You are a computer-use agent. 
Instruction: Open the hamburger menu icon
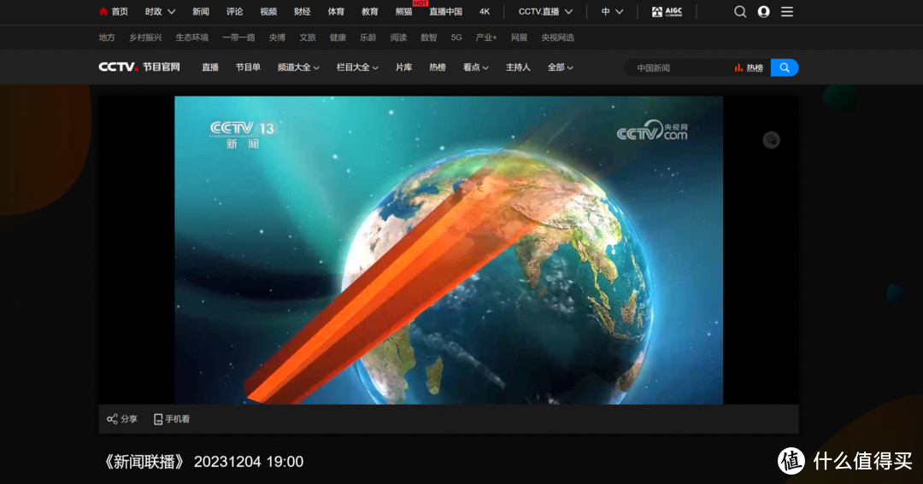pos(787,12)
